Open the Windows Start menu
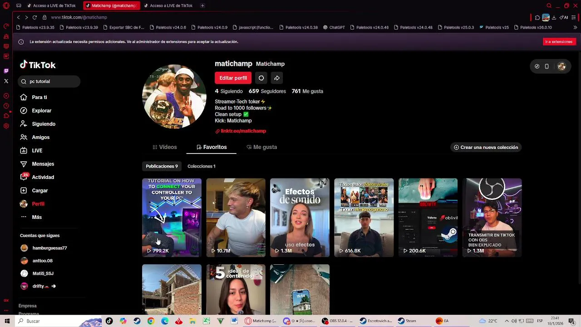Screen dimensions: 581x327 (x=7, y=321)
